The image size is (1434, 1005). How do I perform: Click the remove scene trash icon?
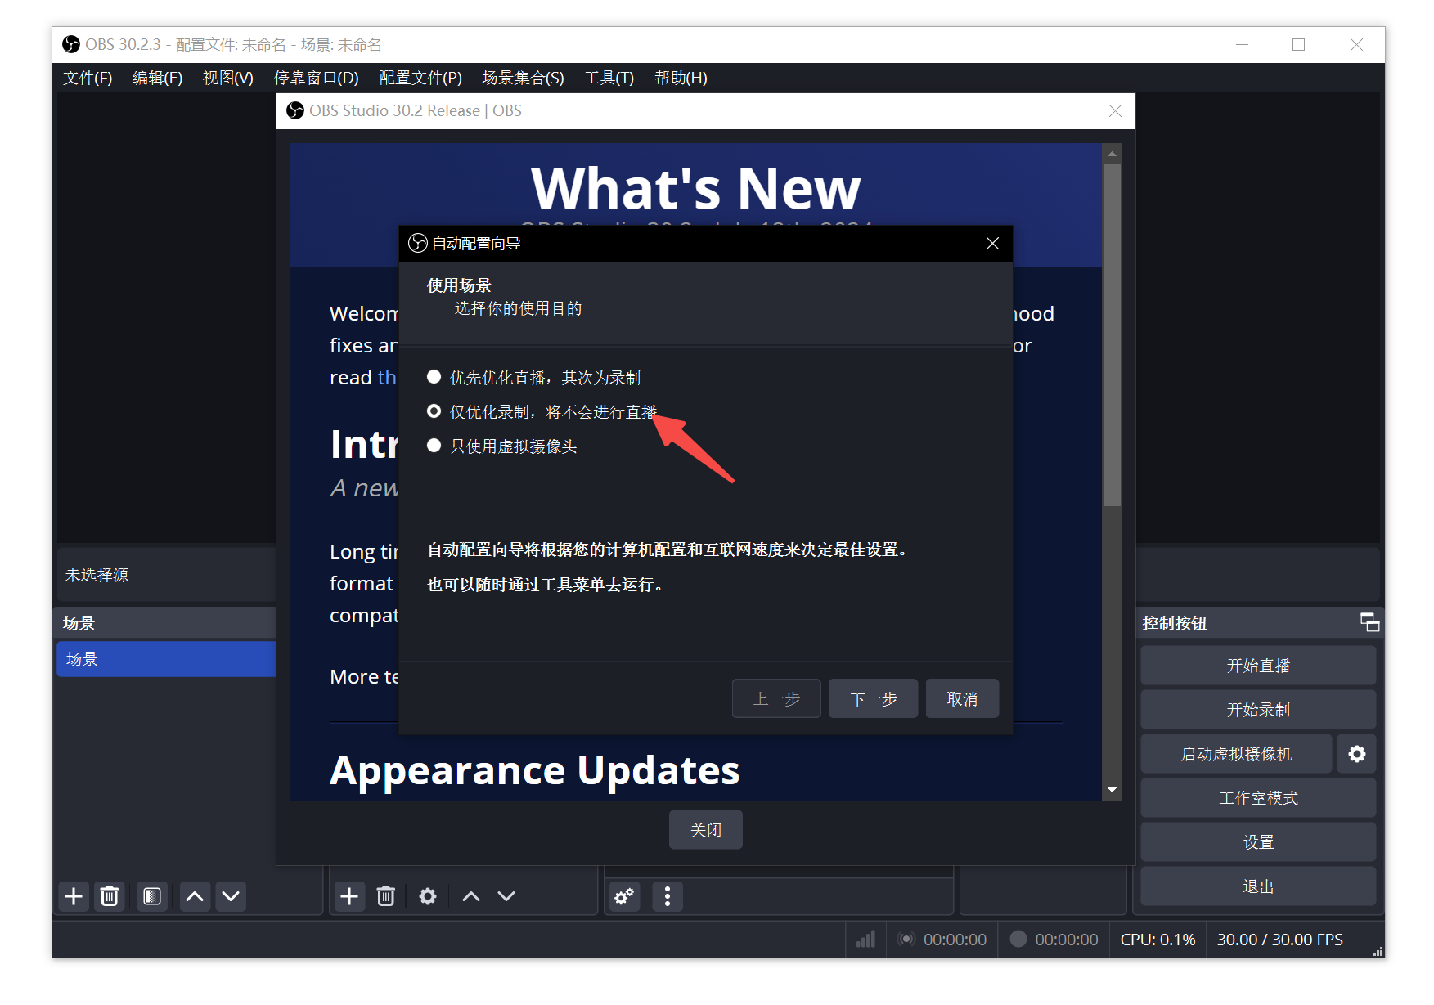point(109,896)
